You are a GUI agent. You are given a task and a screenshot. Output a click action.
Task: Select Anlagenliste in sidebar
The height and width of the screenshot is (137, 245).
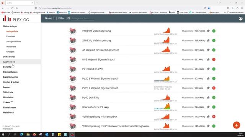coord(12,31)
